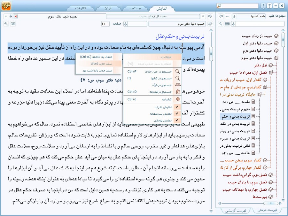This screenshot has height=216, width=288.
Task: Click the right arrow icon above the text pane
Action: click(210, 16)
